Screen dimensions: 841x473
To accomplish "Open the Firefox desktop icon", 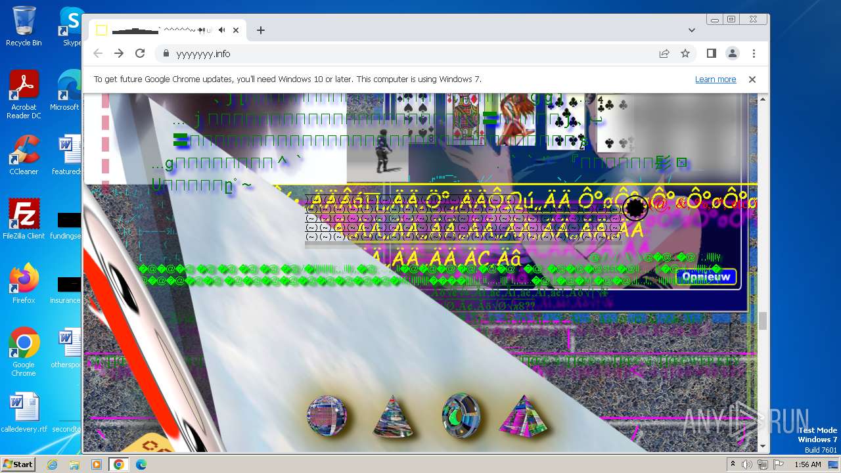I will pos(24,284).
